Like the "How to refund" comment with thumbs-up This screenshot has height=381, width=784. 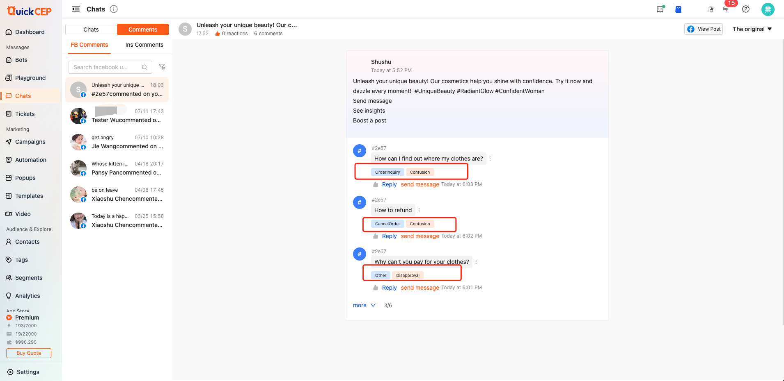[375, 236]
